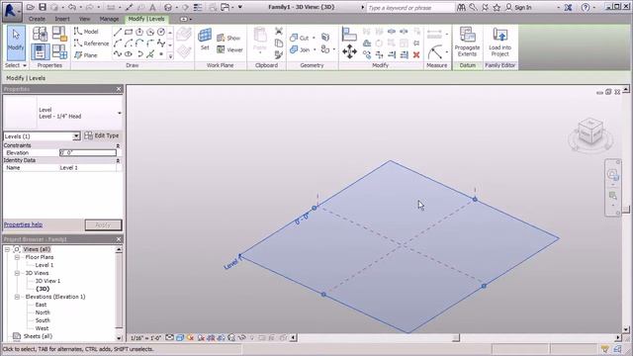Open the Work Plane Viewer
633x356 pixels.
(229, 50)
